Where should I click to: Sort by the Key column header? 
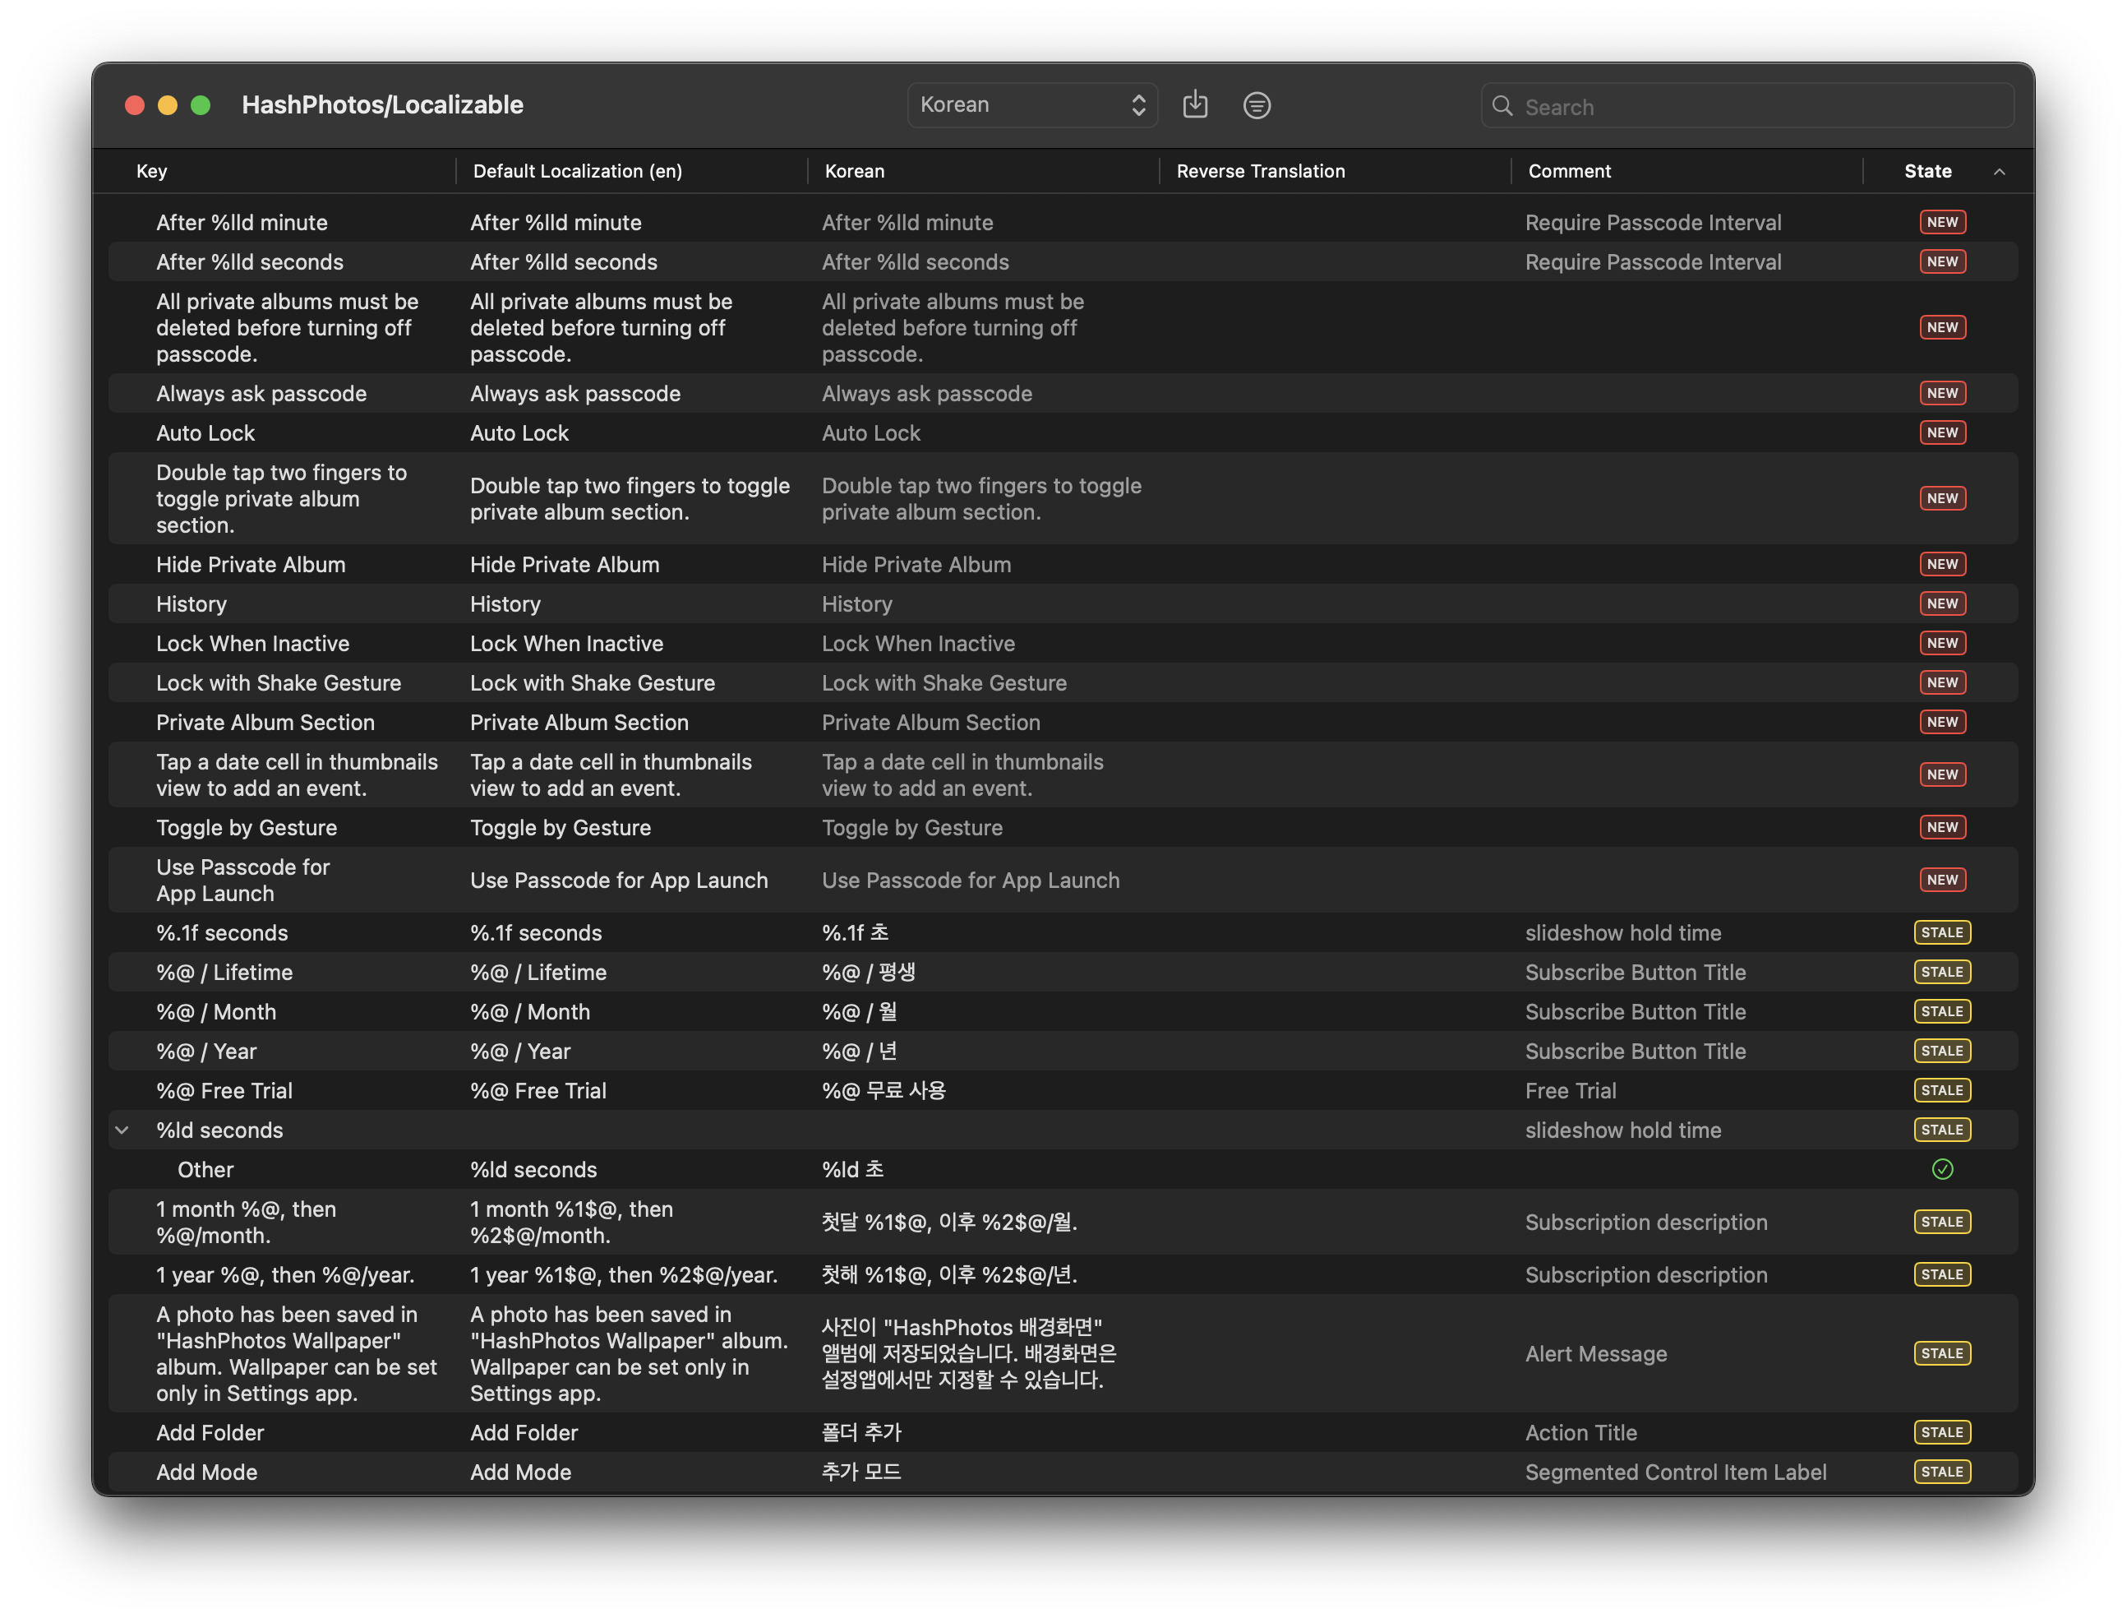pyautogui.click(x=152, y=172)
